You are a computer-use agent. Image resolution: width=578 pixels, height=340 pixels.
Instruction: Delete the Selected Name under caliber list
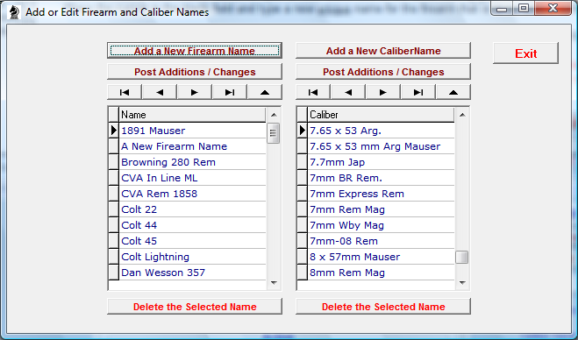383,307
